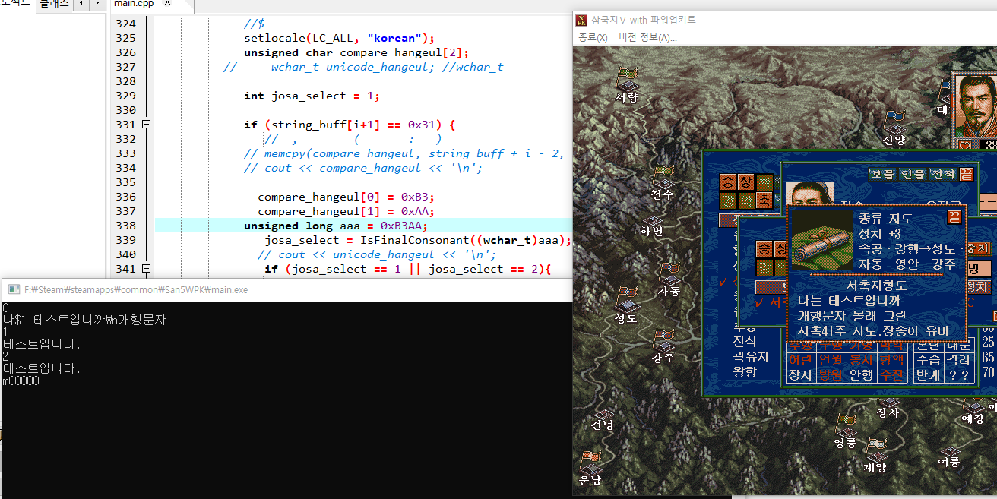Click the 'compare_hangeul[0] = 0xB3;' line

[x=346, y=197]
